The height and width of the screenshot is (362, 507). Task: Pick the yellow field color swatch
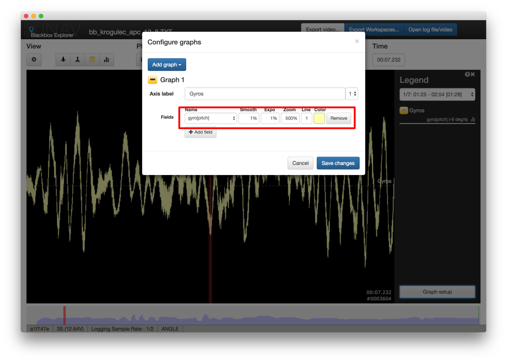[x=319, y=118]
